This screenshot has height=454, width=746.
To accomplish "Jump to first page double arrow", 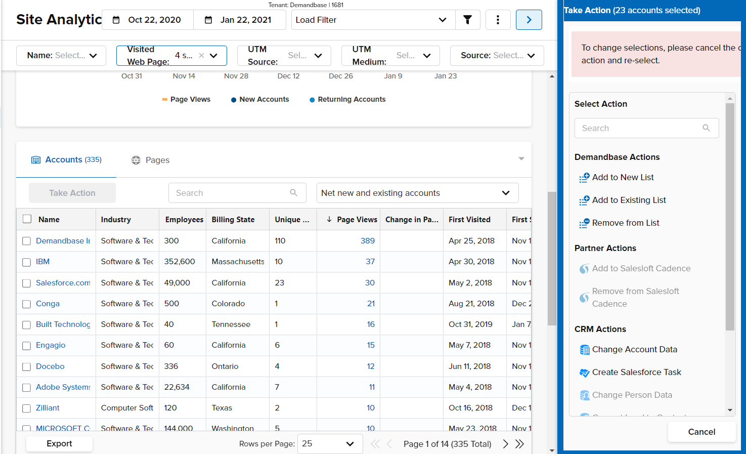I will [x=375, y=444].
